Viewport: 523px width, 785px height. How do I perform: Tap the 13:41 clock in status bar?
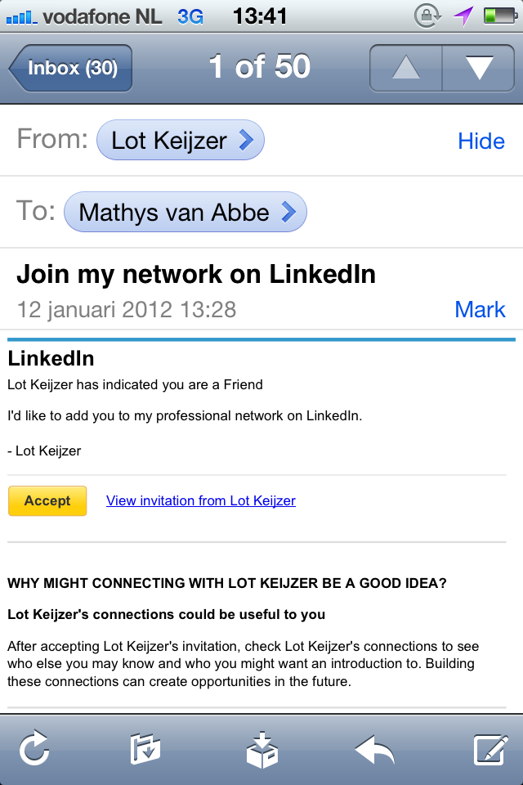tap(260, 16)
